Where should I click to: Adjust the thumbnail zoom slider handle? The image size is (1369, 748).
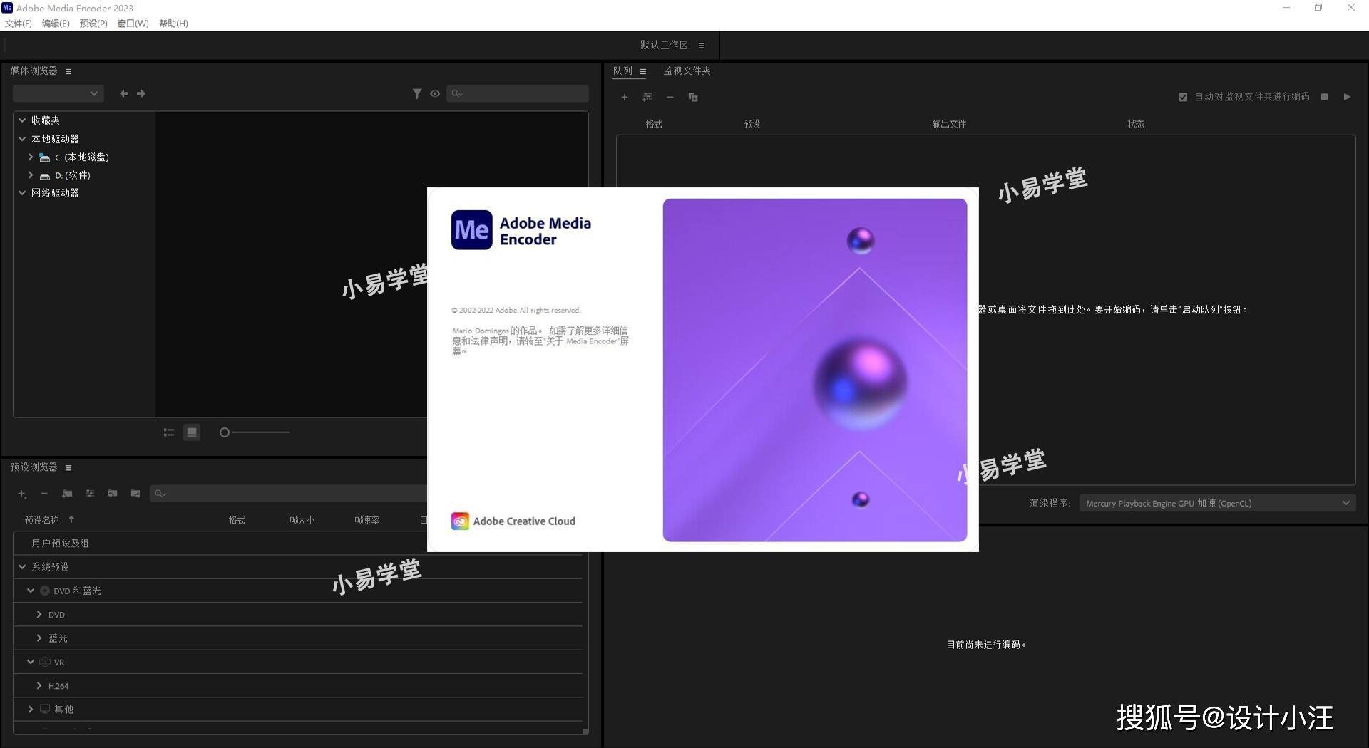click(225, 432)
